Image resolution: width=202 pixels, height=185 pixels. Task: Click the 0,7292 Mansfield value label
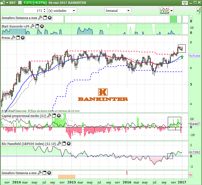point(195,152)
